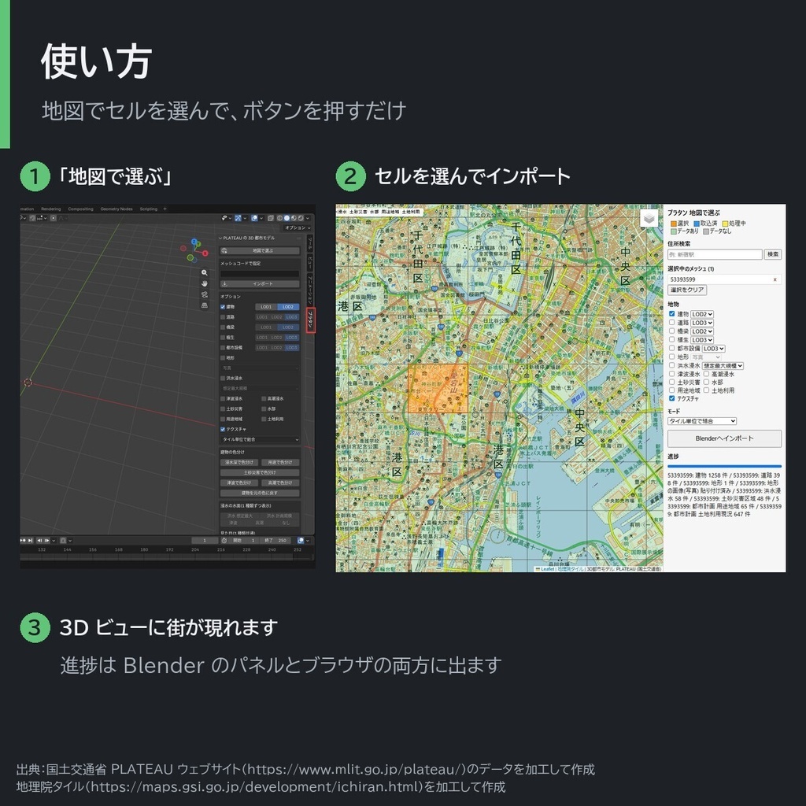Click the Blender viewport zoom magnifier icon
The height and width of the screenshot is (806, 806).
tap(205, 272)
